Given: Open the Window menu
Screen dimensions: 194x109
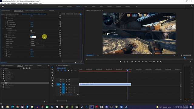Looking at the screenshot, I should point(35,3).
